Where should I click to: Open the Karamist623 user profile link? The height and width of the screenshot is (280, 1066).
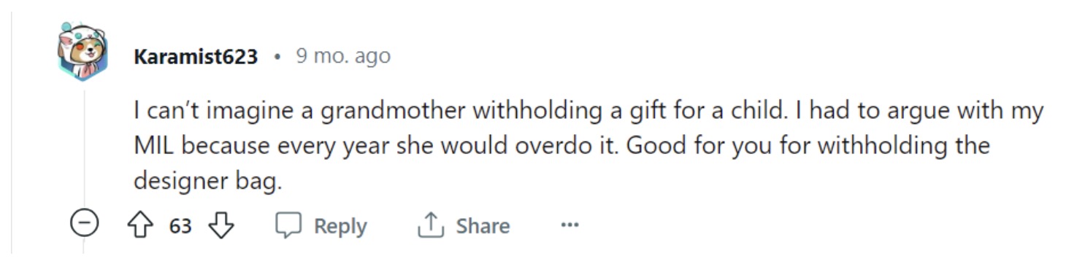(196, 57)
